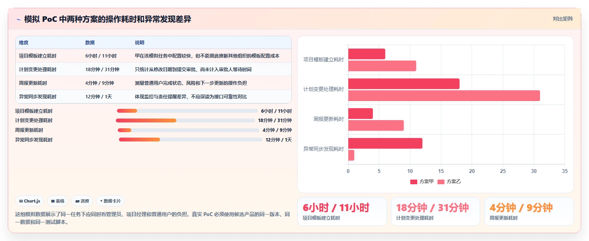The image size is (589, 241).
Task: Toggle 方案乙 legend swatch in chart
Action: (441, 182)
